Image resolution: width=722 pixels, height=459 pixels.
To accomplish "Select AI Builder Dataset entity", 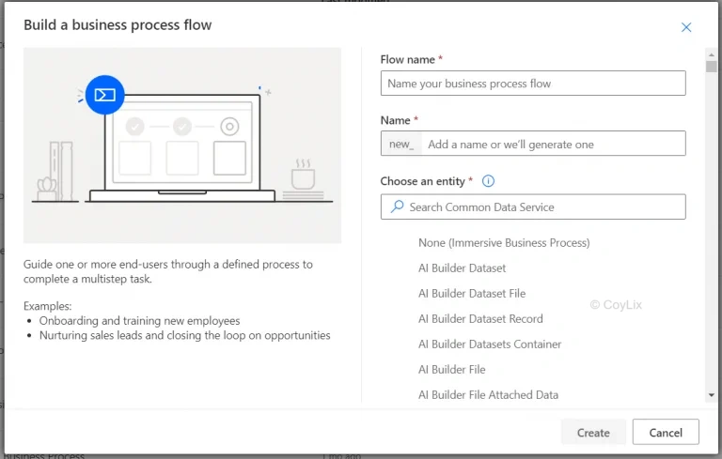I will click(462, 268).
